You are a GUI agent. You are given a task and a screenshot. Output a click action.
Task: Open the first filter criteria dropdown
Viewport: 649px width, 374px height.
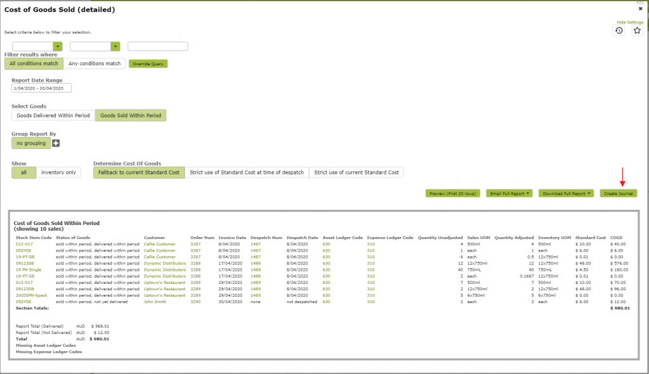coord(36,46)
